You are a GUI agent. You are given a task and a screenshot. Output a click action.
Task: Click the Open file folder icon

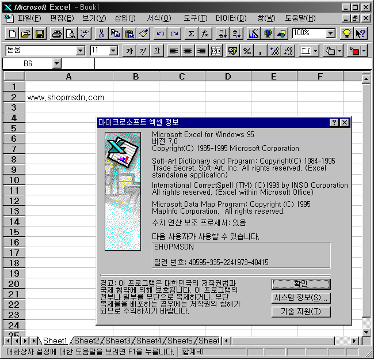(x=26, y=33)
